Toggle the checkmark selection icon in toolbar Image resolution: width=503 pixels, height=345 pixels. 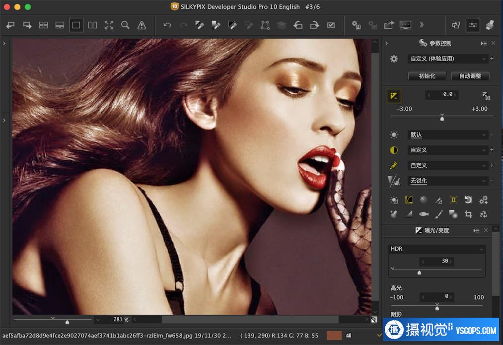[x=331, y=25]
